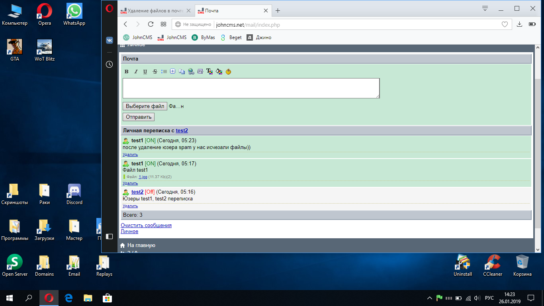The height and width of the screenshot is (306, 544).
Task: Open the first JohnCMS bookmark
Action: click(137, 37)
